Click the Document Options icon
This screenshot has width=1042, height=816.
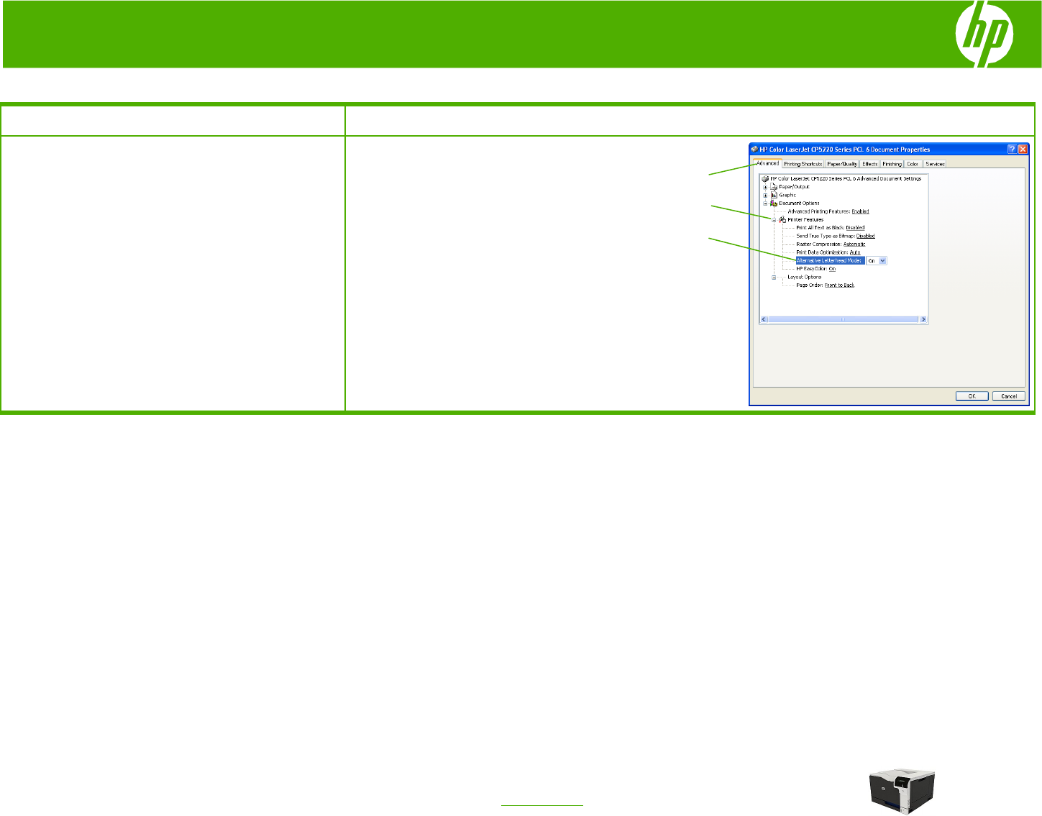(774, 203)
